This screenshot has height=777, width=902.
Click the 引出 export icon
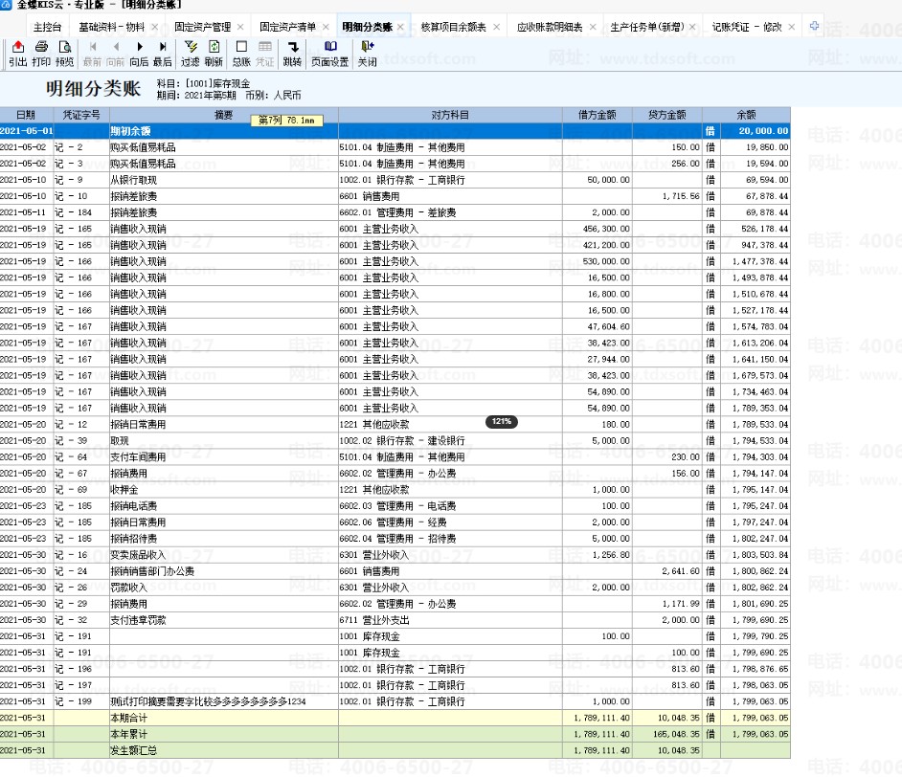tap(18, 54)
